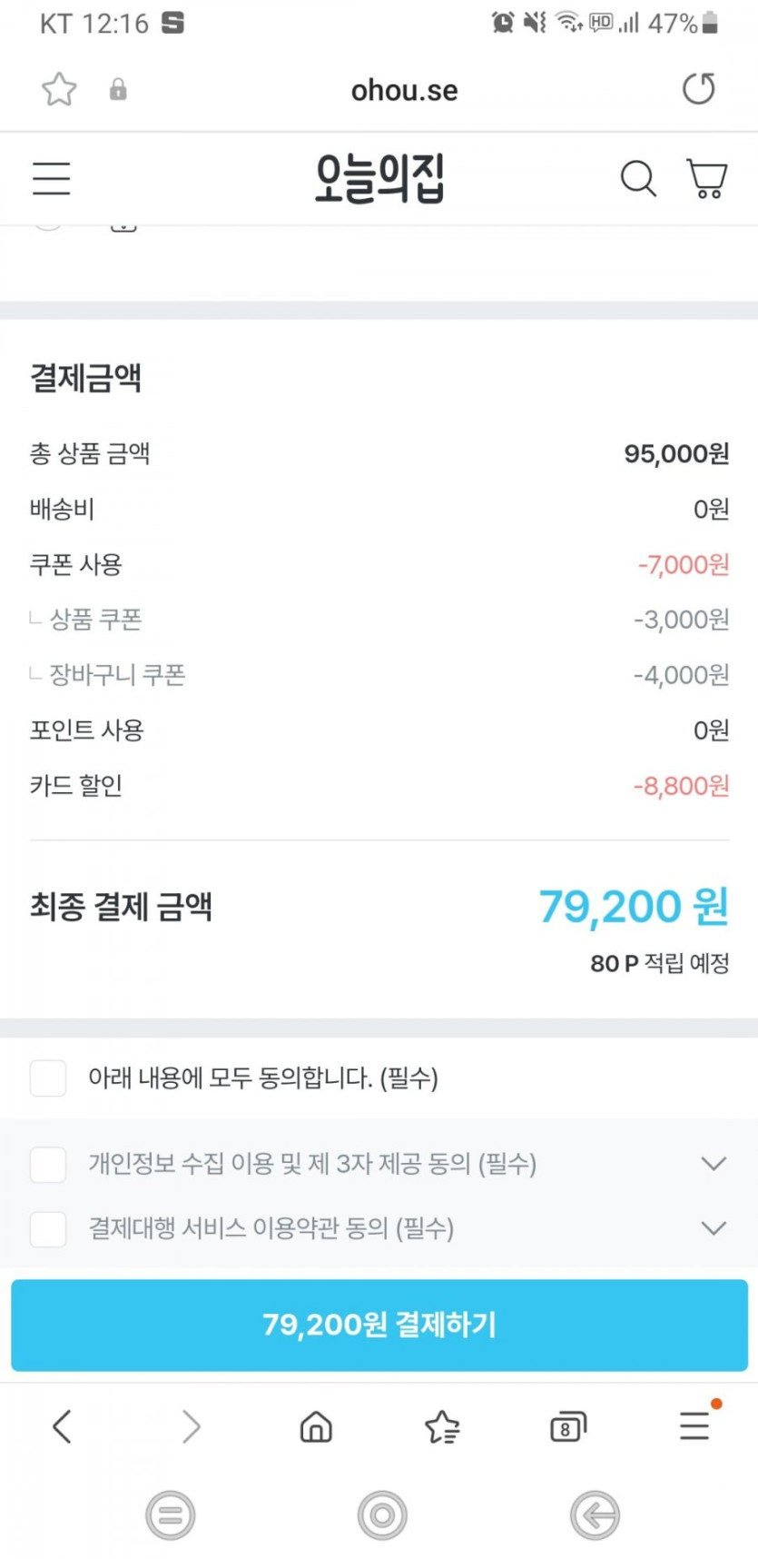Go back using the browser back arrow
The image size is (758, 1559).
[x=62, y=1426]
